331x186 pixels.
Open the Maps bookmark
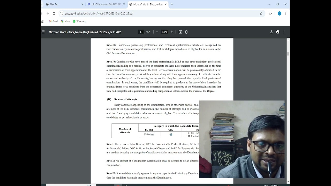(x=65, y=21)
